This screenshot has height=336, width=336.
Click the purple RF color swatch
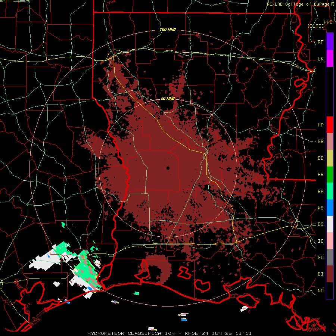[x=330, y=42]
